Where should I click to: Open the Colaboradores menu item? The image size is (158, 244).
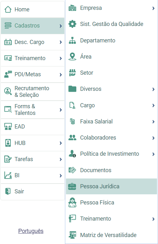click(112, 138)
